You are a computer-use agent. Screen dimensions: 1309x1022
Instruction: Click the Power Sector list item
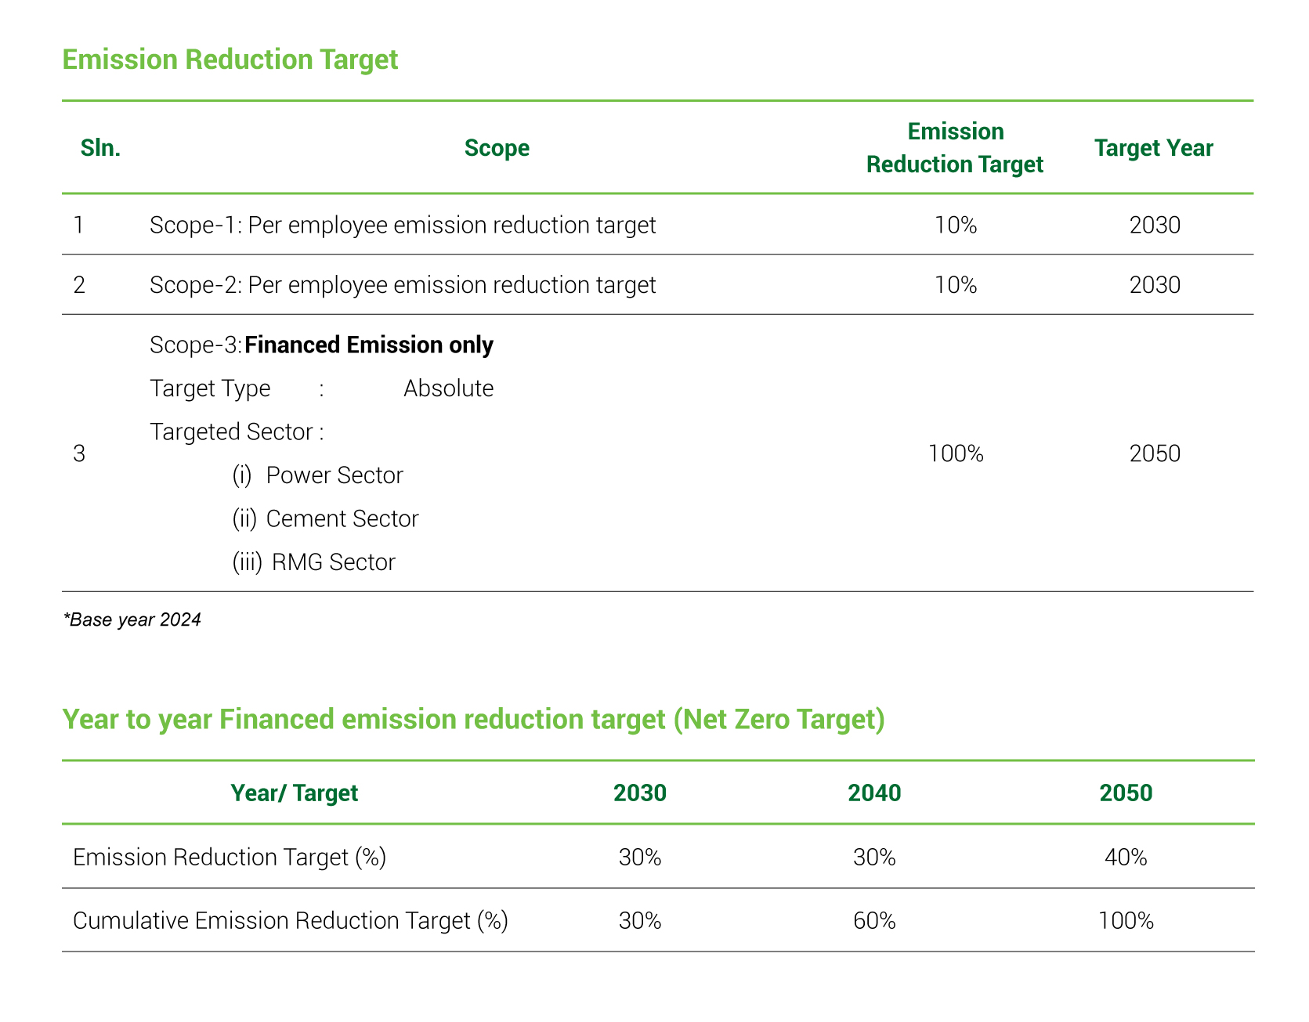click(334, 475)
